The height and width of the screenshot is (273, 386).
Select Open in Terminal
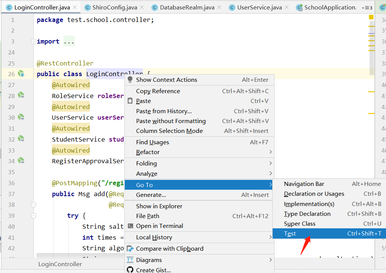click(199, 226)
